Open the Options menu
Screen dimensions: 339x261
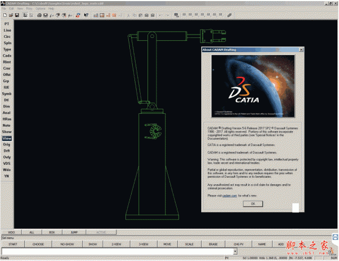(41, 8)
